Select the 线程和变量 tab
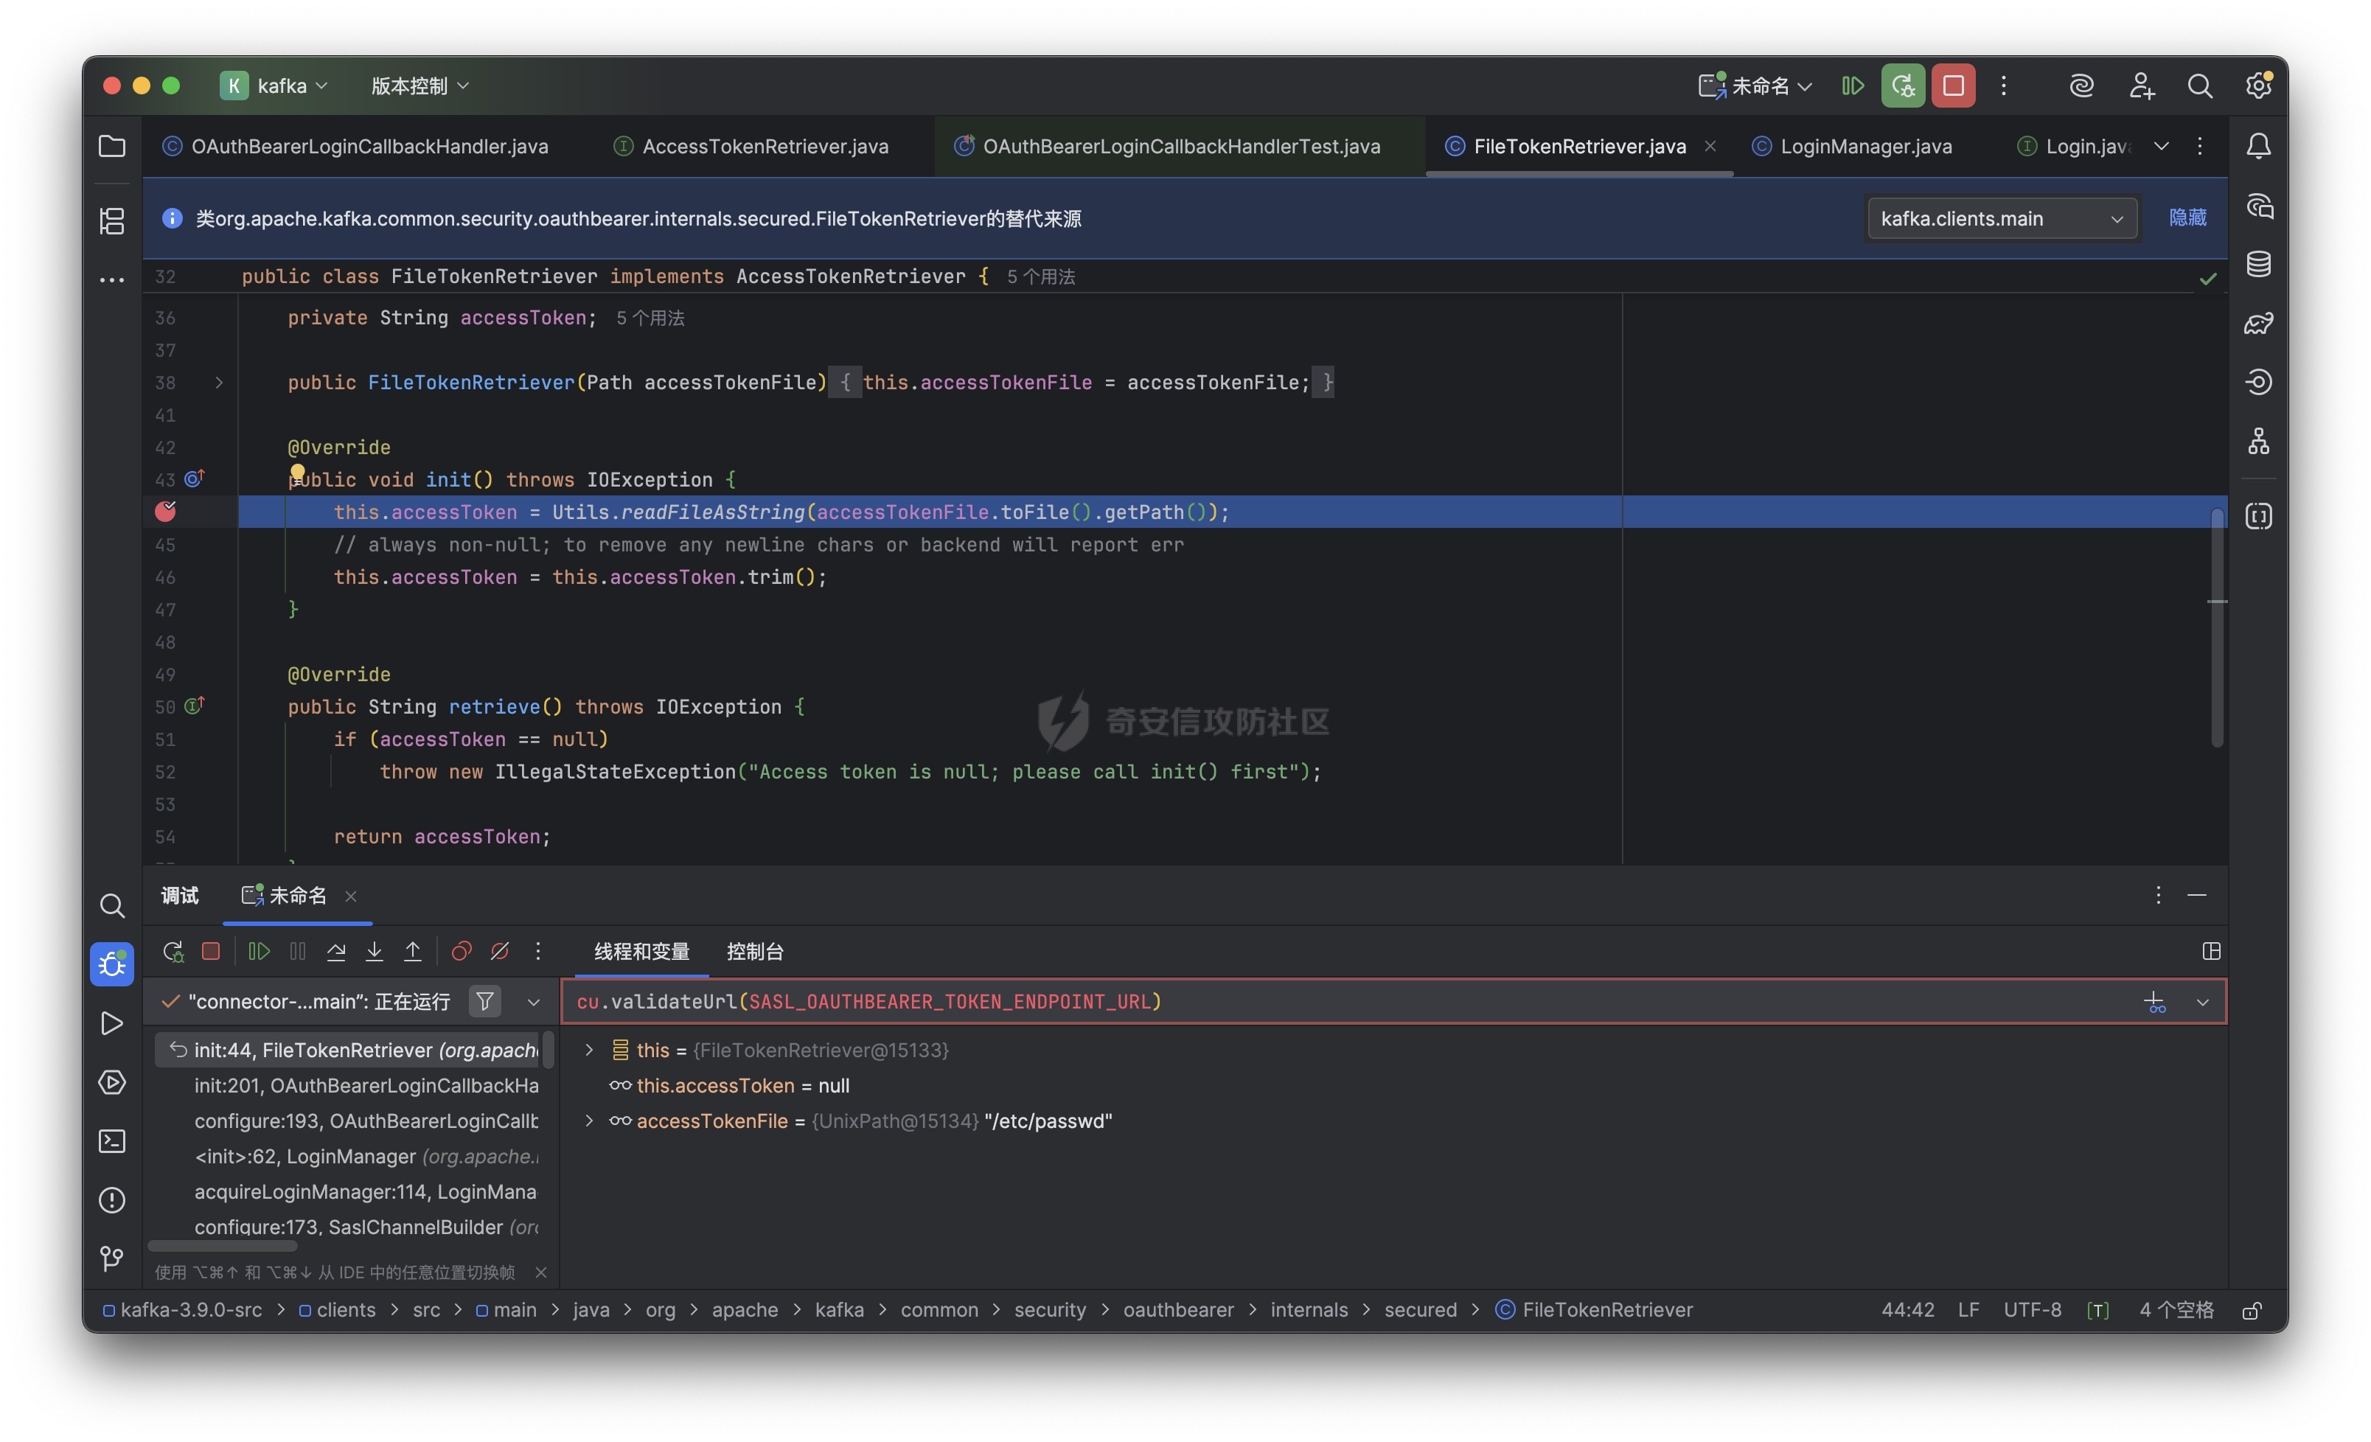The image size is (2371, 1442). [642, 952]
